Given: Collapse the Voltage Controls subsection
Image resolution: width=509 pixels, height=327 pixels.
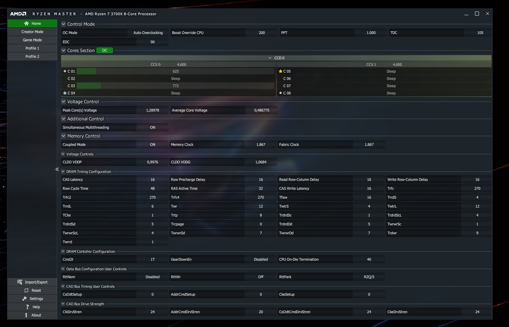Looking at the screenshot, I should (x=63, y=154).
